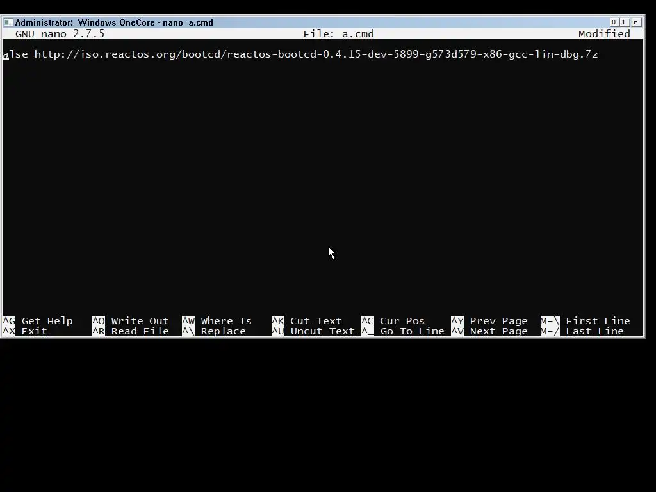The height and width of the screenshot is (492, 656).
Task: Click the '^X' Exit shortcut key
Action: (x=9, y=331)
